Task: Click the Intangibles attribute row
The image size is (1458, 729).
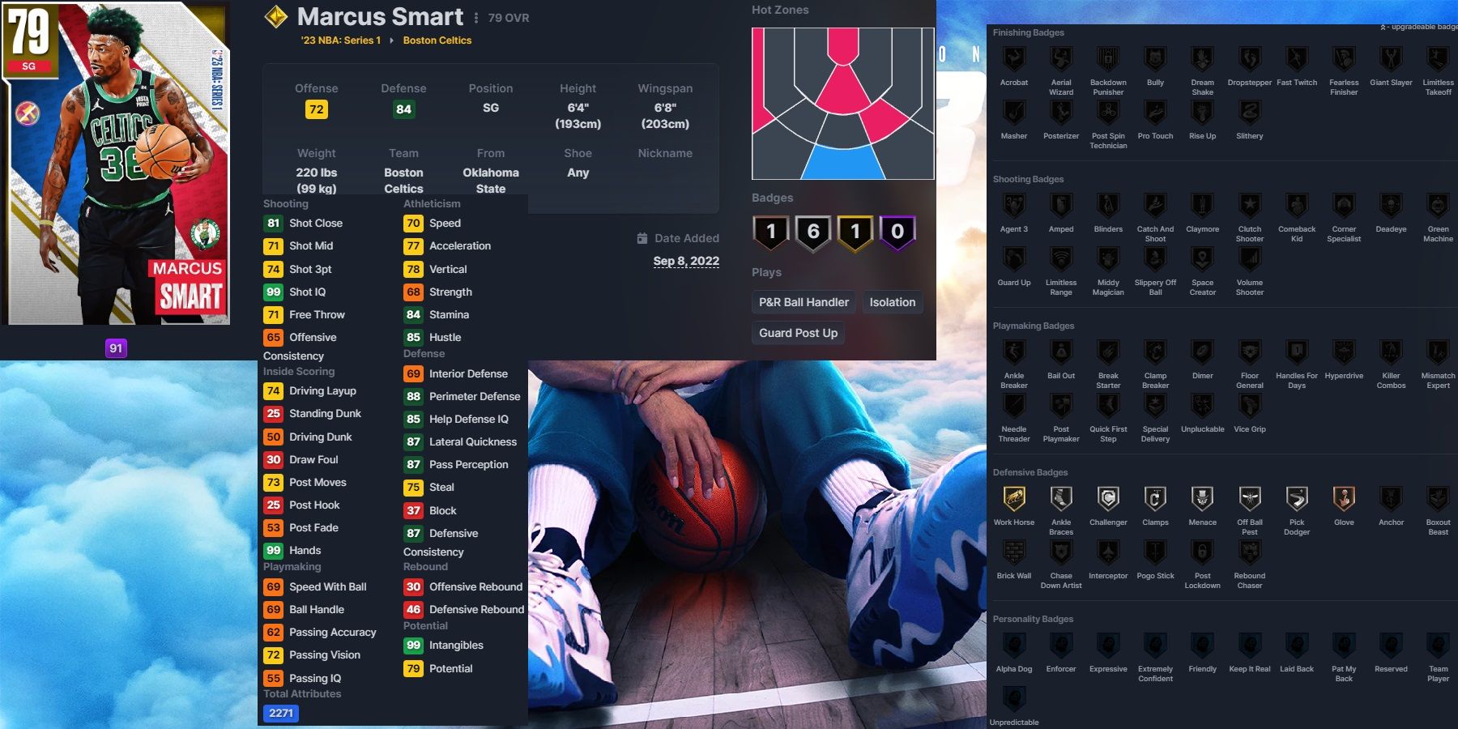Action: (444, 645)
